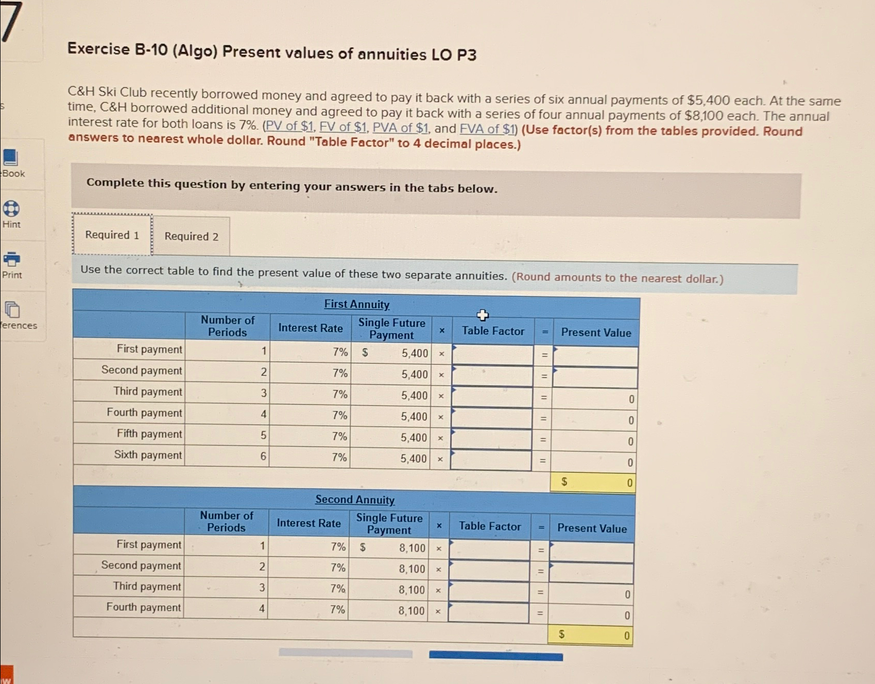Click Present Value field for First payment, Second Annuity
Image resolution: width=875 pixels, height=684 pixels.
click(x=591, y=551)
